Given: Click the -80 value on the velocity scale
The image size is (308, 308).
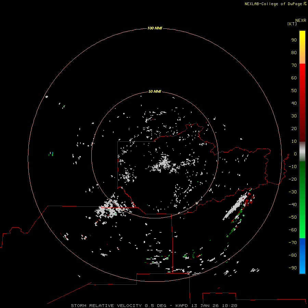Looking at the screenshot, I should tap(293, 255).
